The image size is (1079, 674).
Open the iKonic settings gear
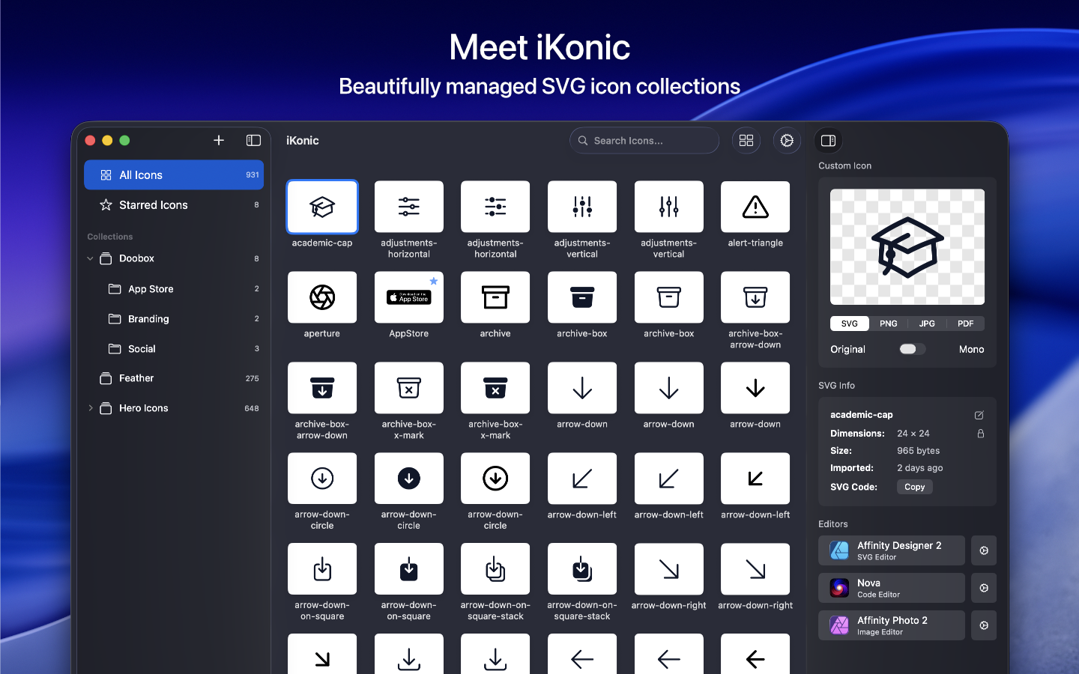pyautogui.click(x=787, y=140)
